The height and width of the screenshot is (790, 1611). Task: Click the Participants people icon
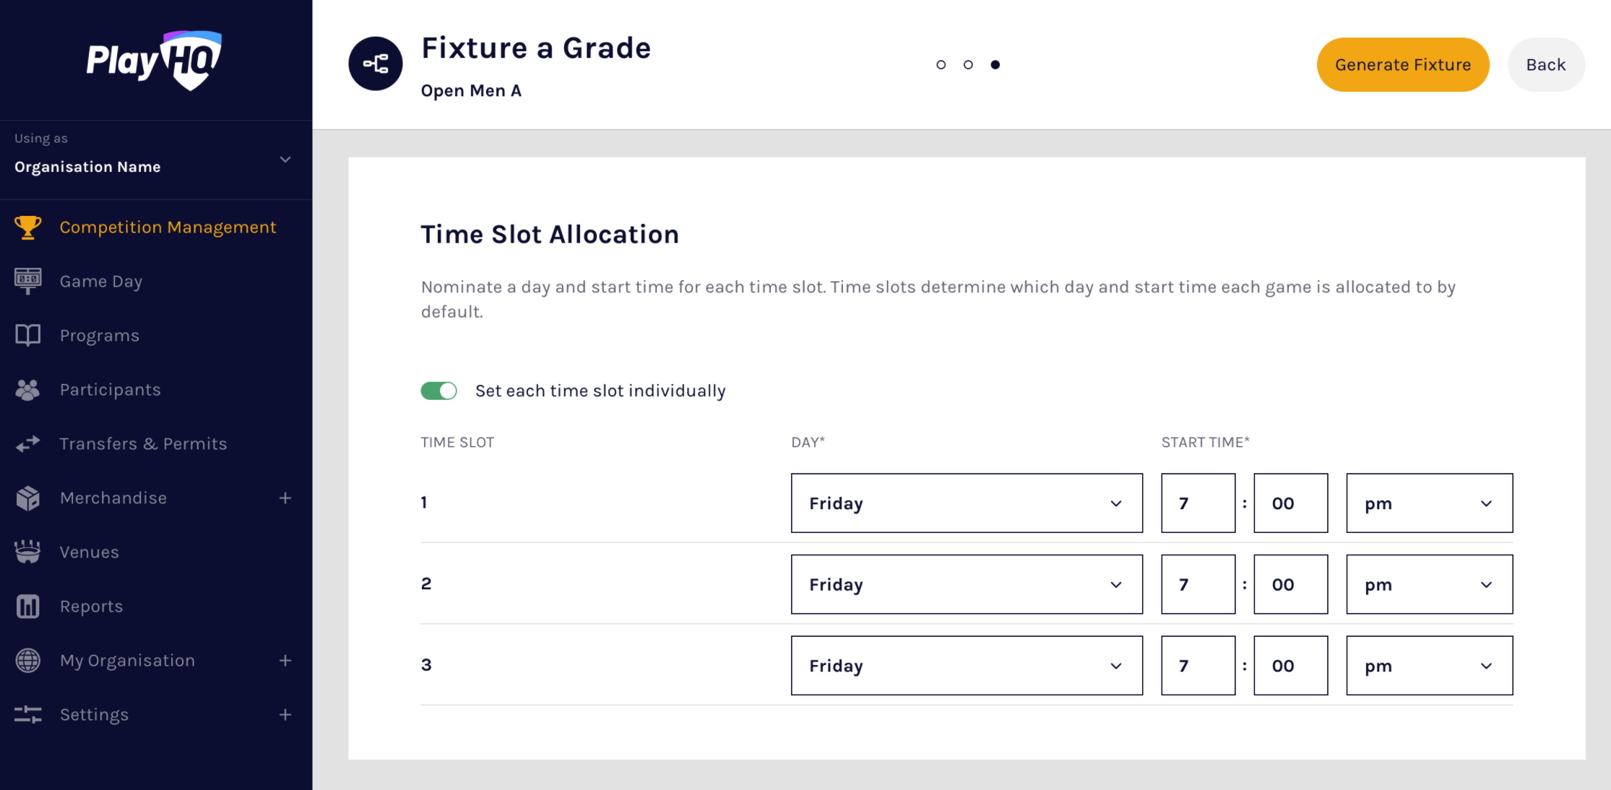point(28,390)
